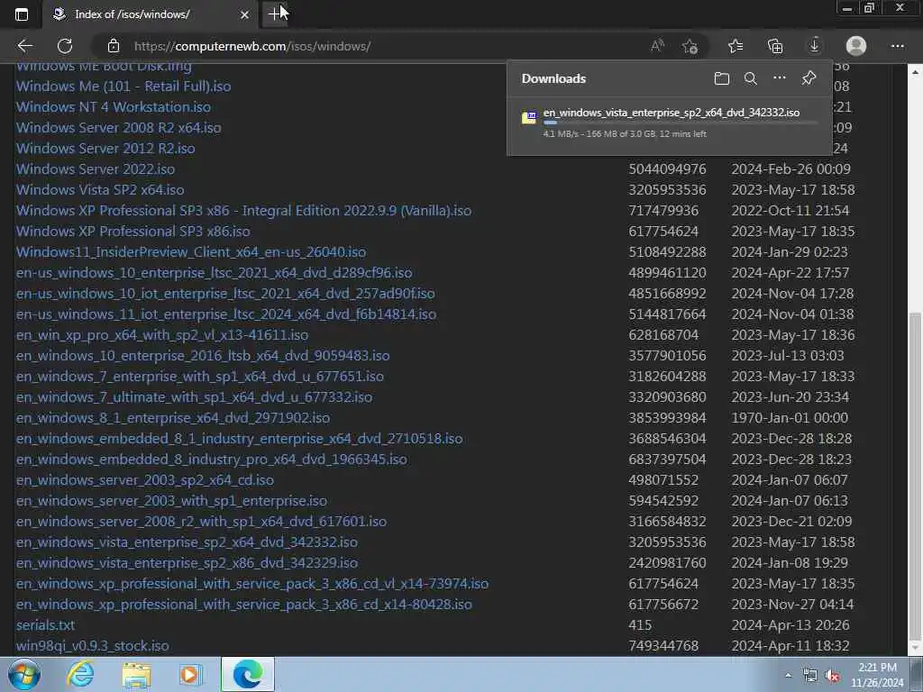Open en_win_xp_pro_x64_with_sp2_vl link

pos(162,335)
